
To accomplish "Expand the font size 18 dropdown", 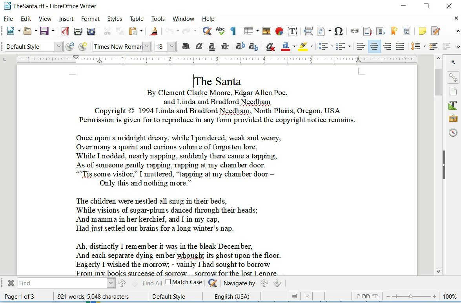I will click(172, 46).
